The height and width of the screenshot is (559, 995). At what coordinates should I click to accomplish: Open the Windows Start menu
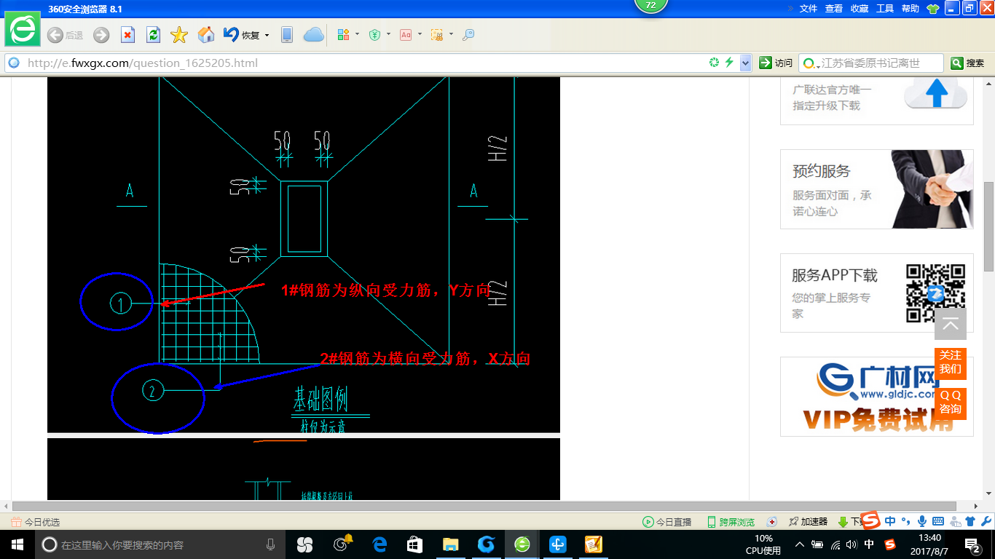coord(17,544)
